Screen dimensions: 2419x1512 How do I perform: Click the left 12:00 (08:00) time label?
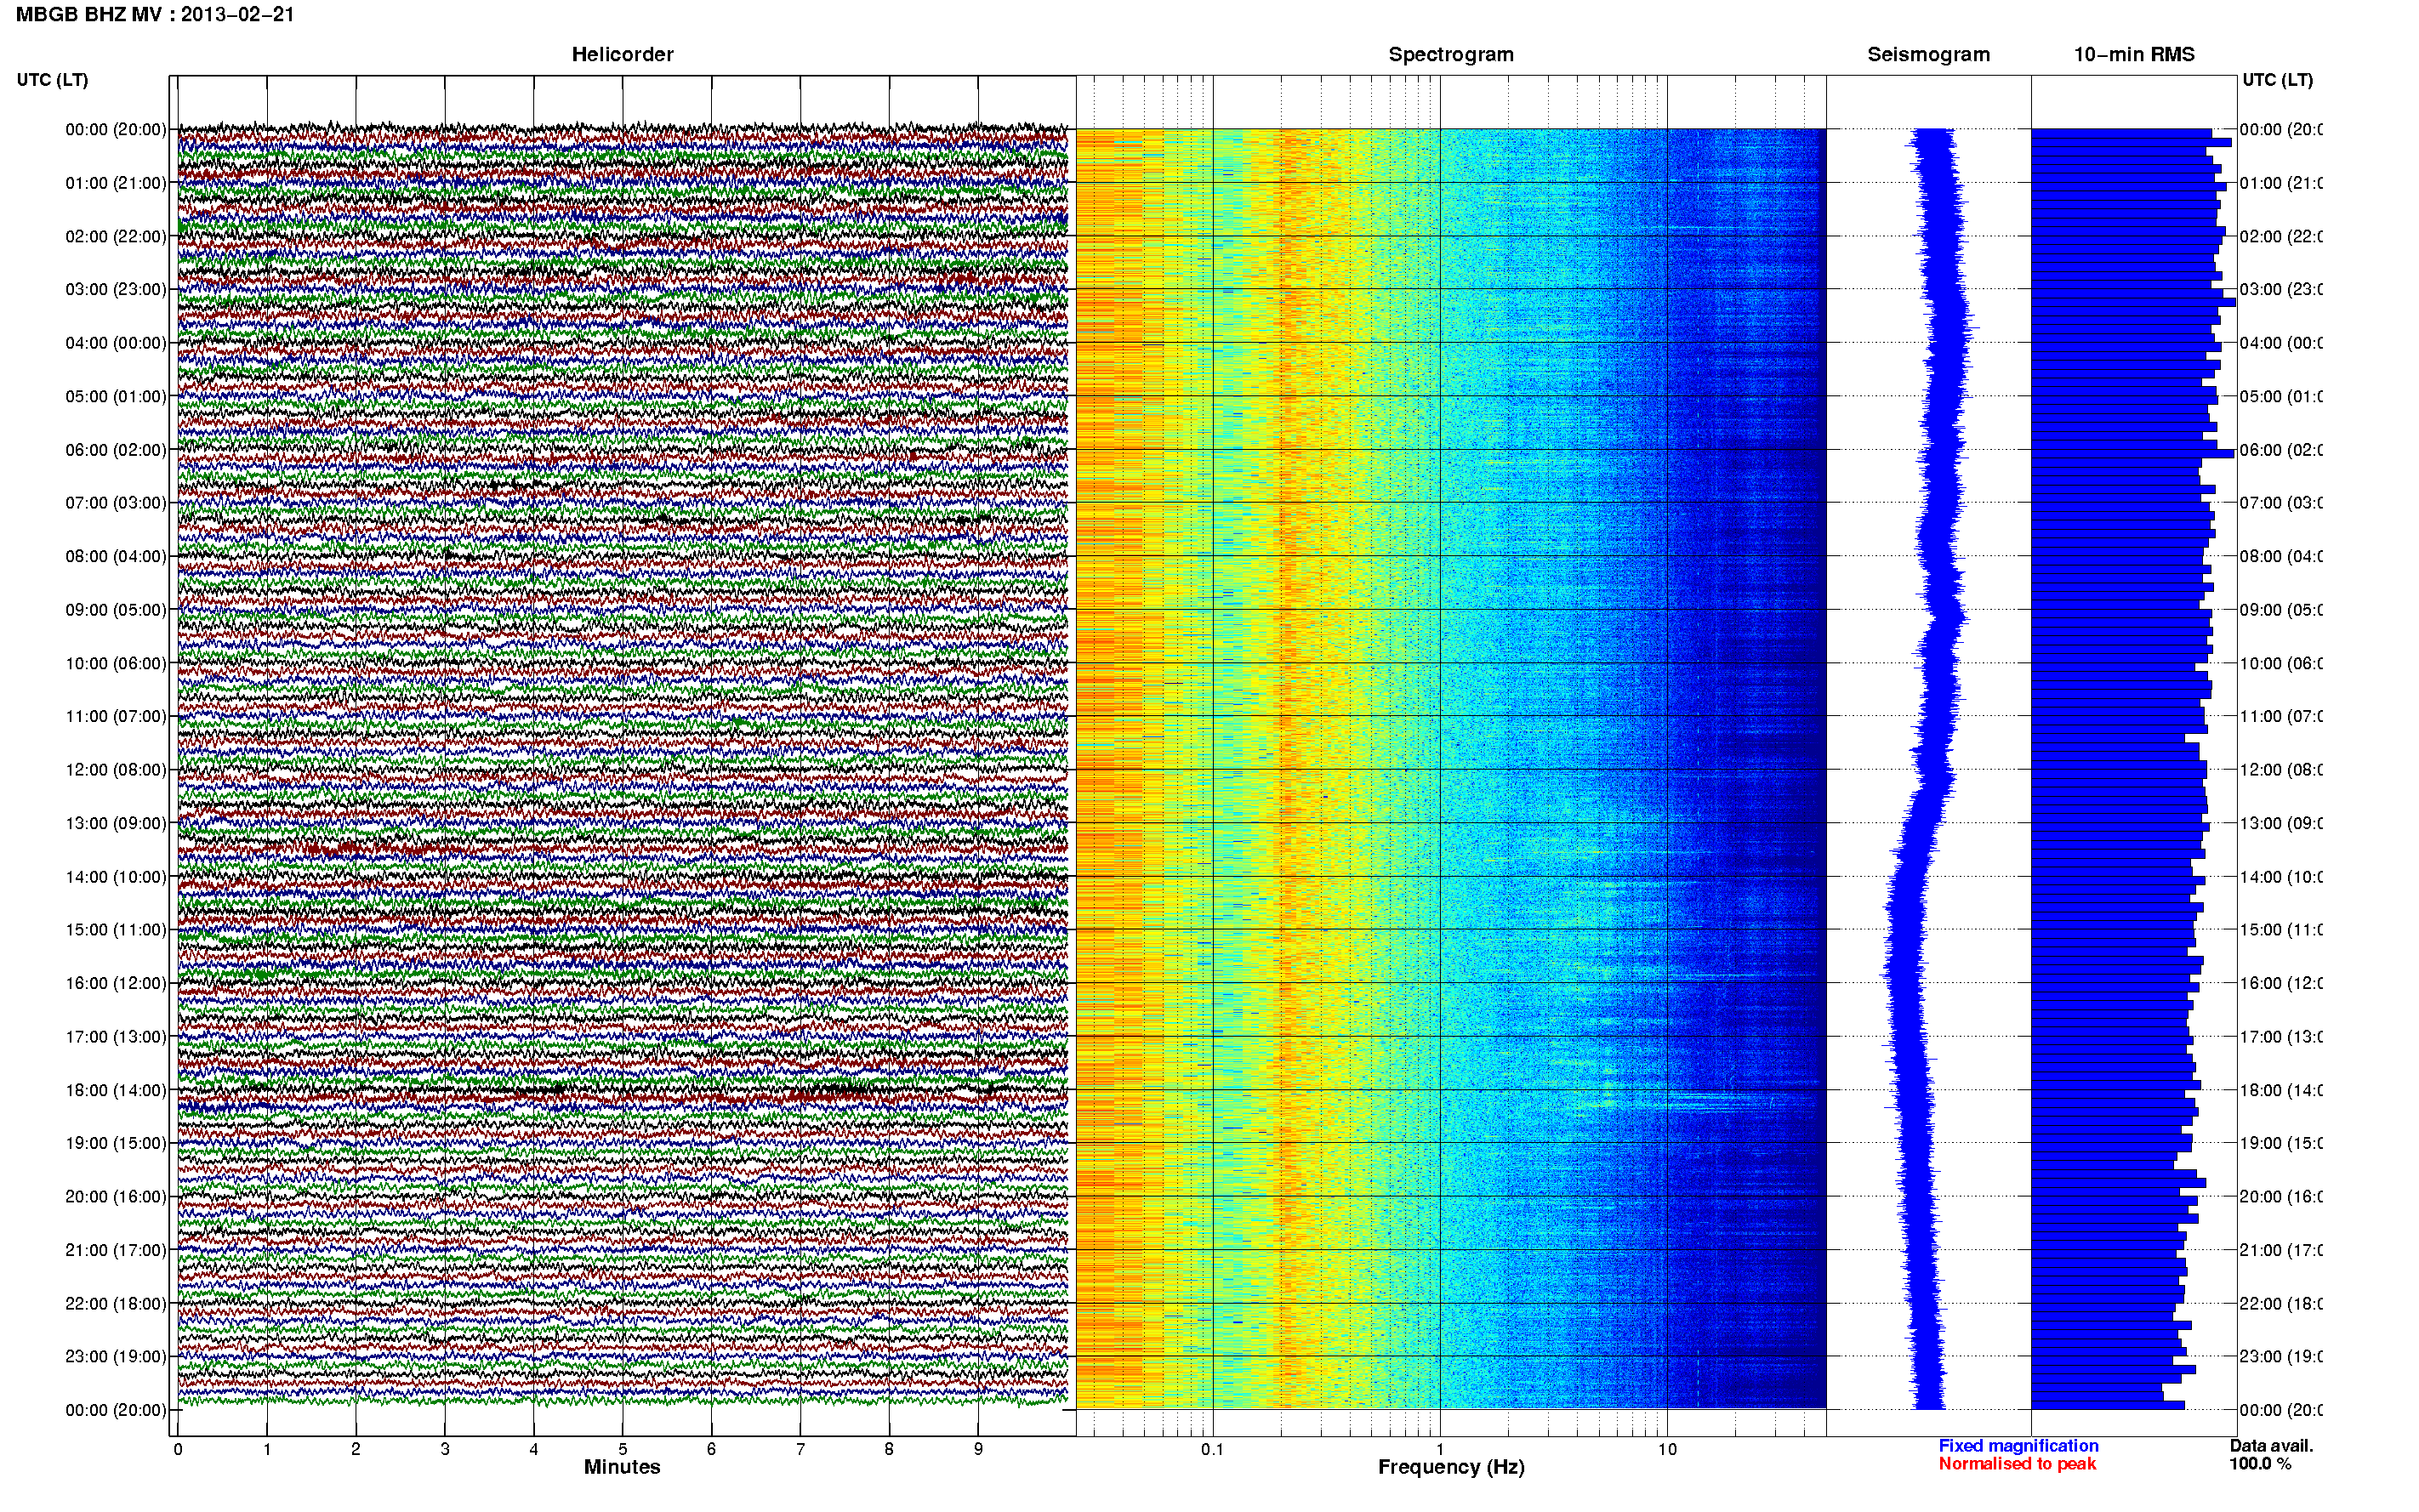pyautogui.click(x=116, y=770)
